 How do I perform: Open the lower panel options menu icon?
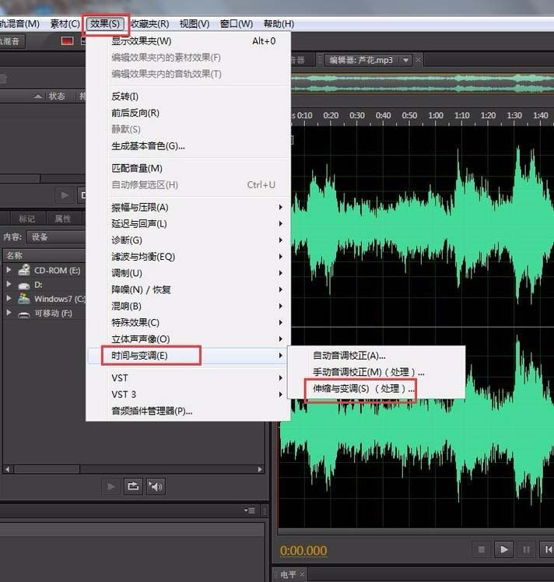point(250,510)
